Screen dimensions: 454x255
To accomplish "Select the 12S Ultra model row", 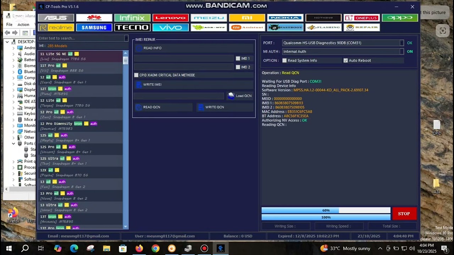I will (x=80, y=161).
